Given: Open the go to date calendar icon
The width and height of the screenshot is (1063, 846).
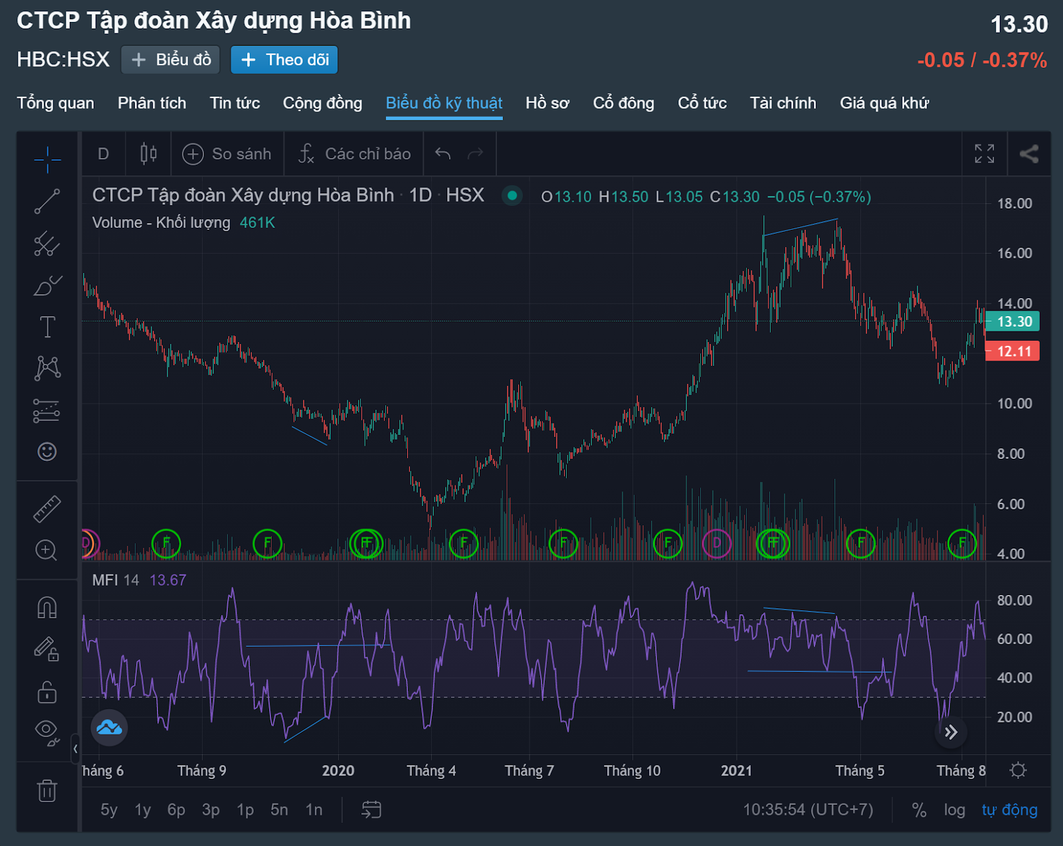Looking at the screenshot, I should (371, 809).
